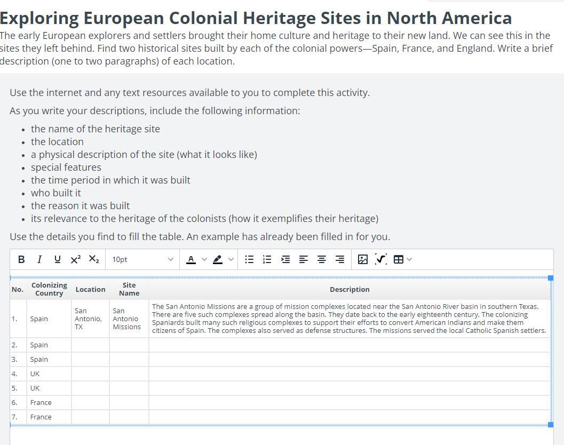Toggle underline text formatting
564x445 pixels.
click(57, 259)
